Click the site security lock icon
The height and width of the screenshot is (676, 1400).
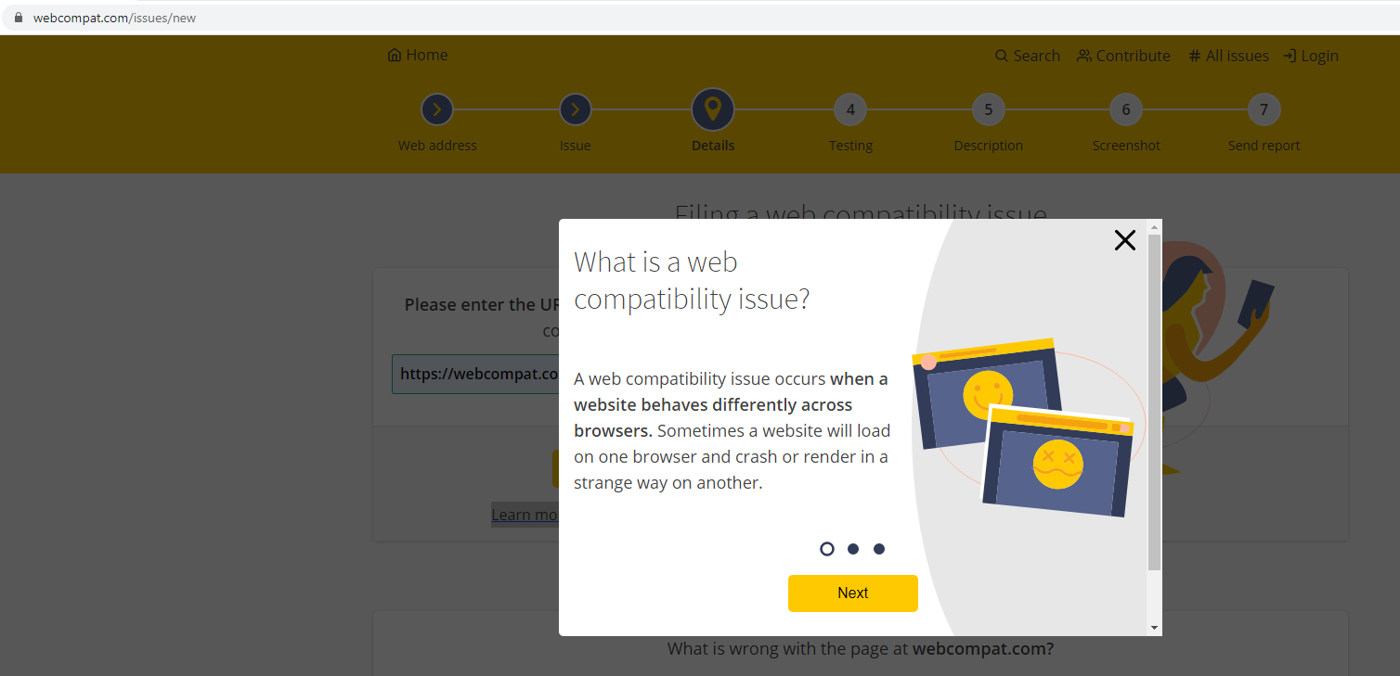click(x=19, y=16)
